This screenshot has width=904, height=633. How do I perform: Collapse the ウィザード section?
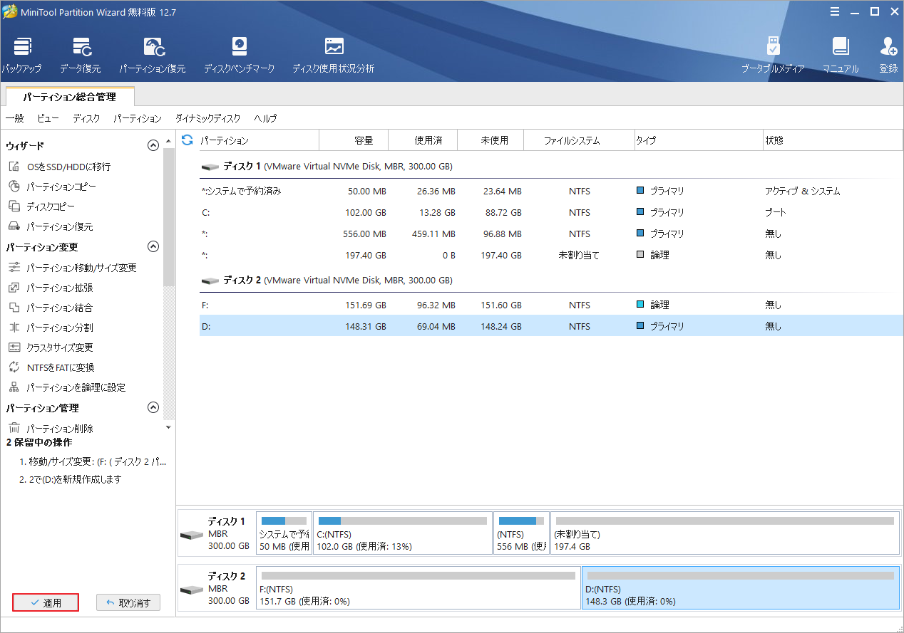153,145
